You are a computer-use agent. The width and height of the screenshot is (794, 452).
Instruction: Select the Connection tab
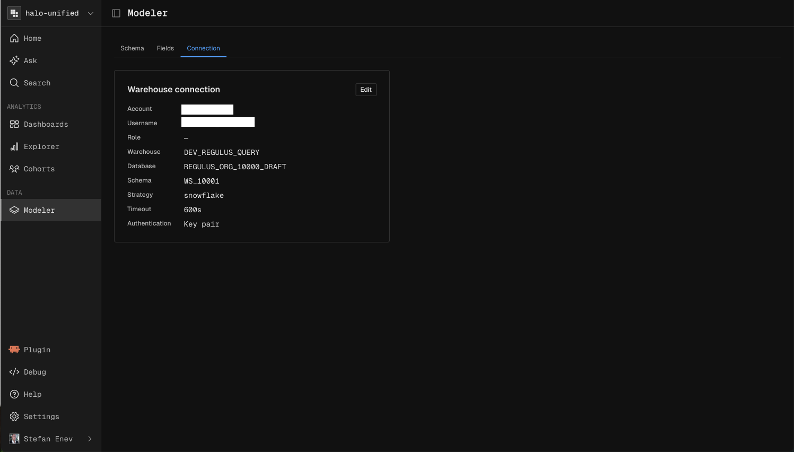pos(203,48)
